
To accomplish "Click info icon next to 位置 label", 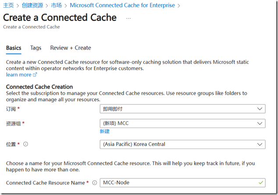I will point(26,144).
